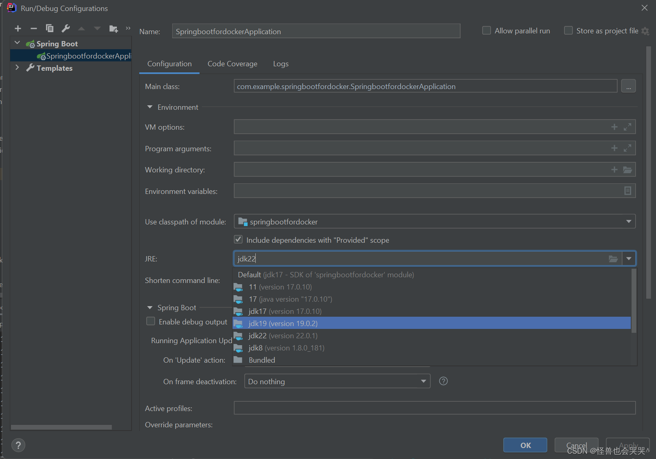
Task: Open Edit Templates wrench icon in toolbar
Action: point(66,28)
